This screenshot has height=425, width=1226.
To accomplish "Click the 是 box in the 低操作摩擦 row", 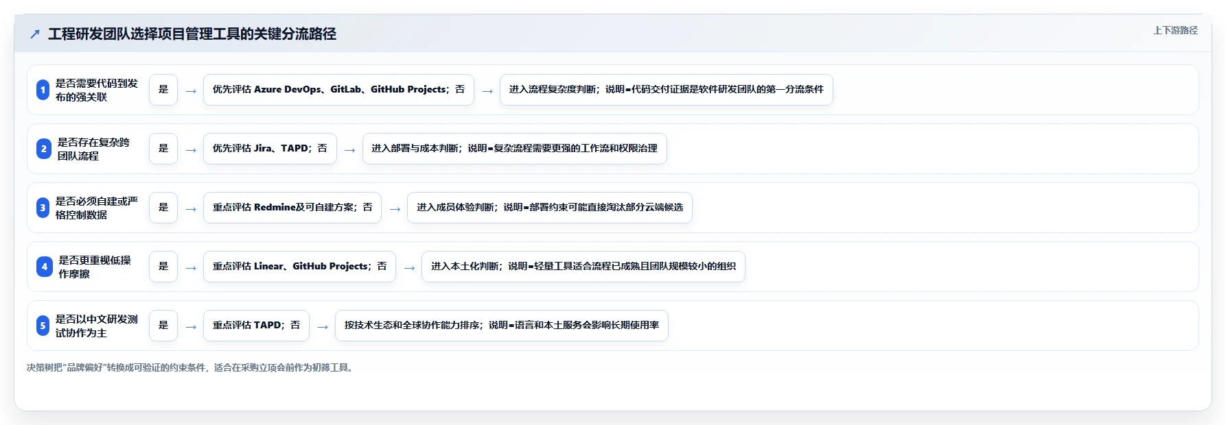I will pos(163,267).
